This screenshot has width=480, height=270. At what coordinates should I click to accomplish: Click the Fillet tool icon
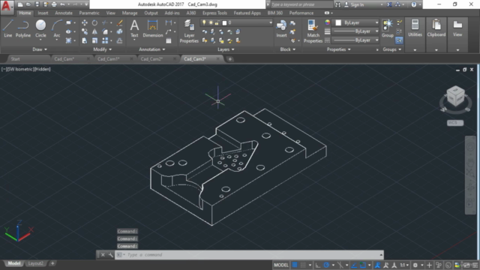(x=105, y=31)
